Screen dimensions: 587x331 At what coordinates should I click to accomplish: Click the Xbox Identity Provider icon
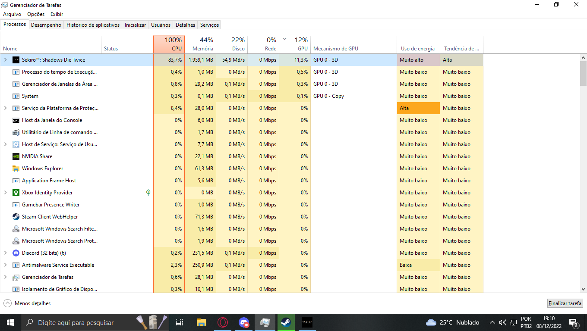16,193
